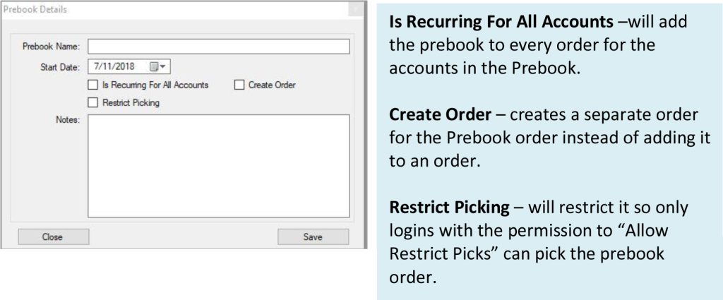Click bold 'Create Order' heading in help panel
The image size is (723, 300).
440,114
